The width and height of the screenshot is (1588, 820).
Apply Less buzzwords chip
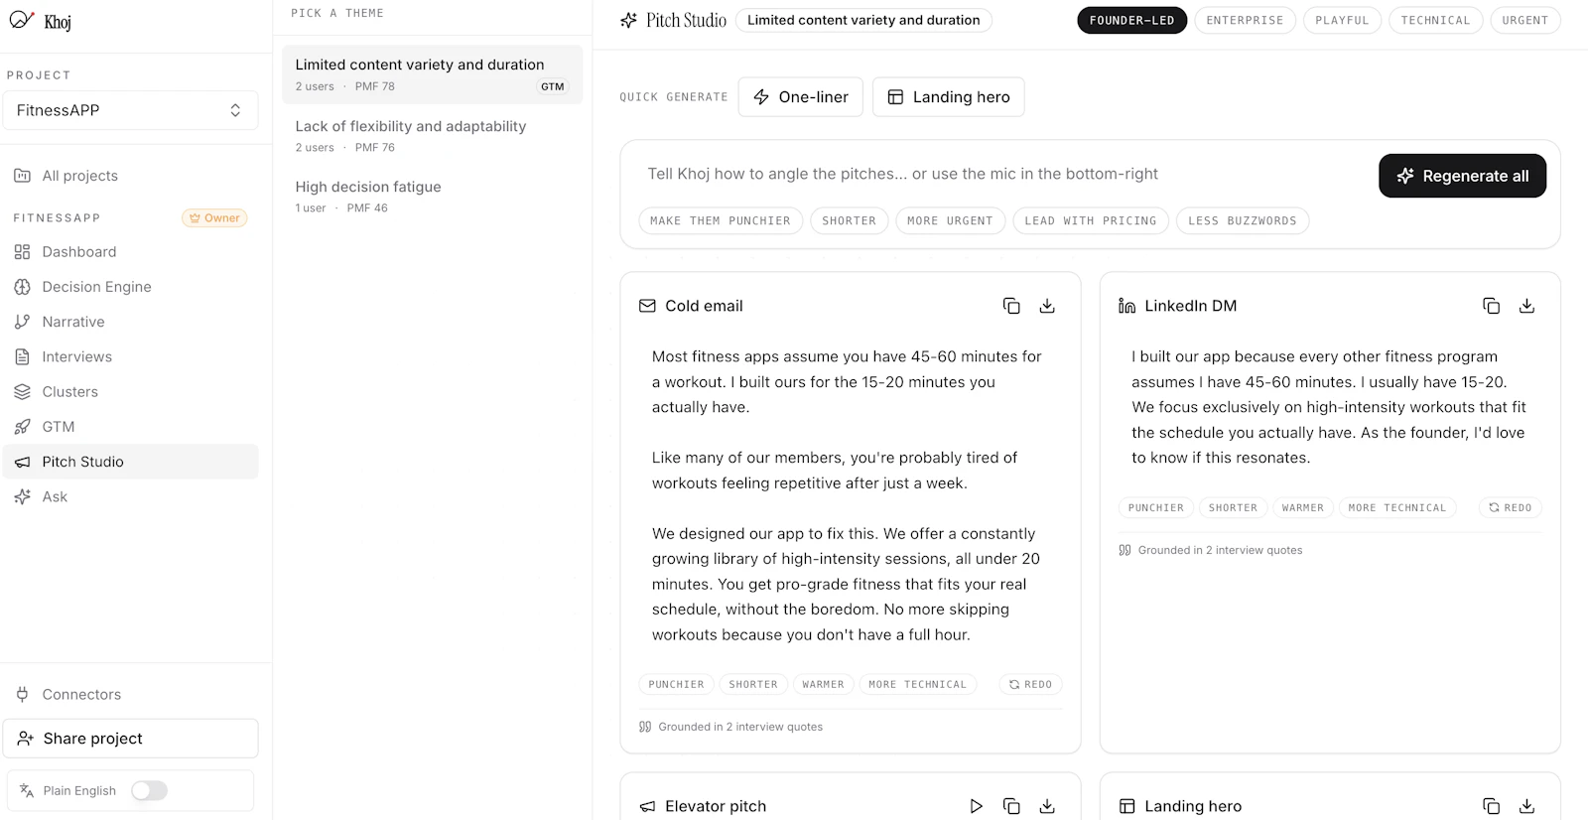point(1243,220)
